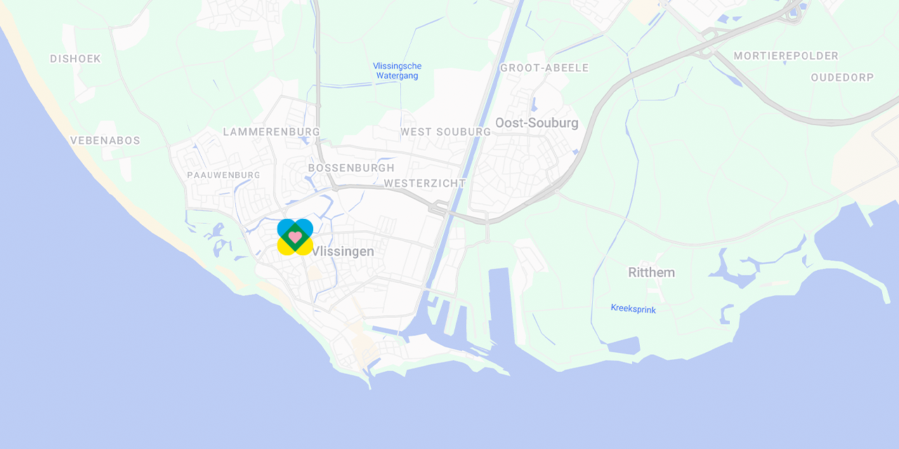This screenshot has width=899, height=449.
Task: Click the Vlissingsche Watergang water label
Action: (397, 71)
